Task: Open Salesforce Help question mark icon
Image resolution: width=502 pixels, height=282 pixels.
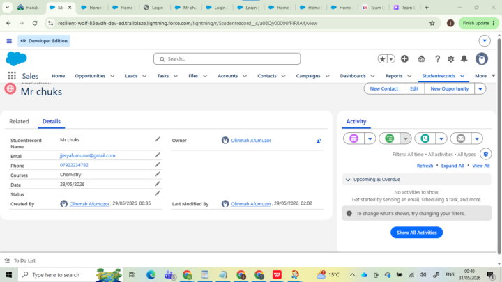Action: (x=437, y=58)
